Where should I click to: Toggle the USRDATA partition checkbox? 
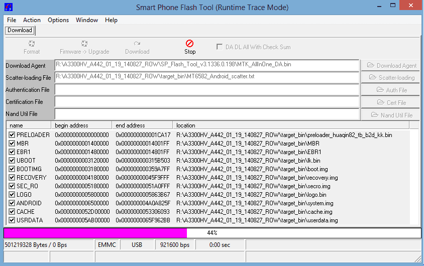click(12, 220)
